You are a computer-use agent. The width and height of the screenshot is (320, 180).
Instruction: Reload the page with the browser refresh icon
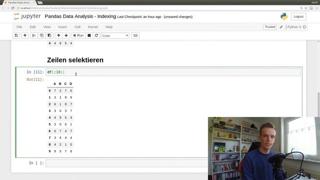pyautogui.click(x=12, y=8)
